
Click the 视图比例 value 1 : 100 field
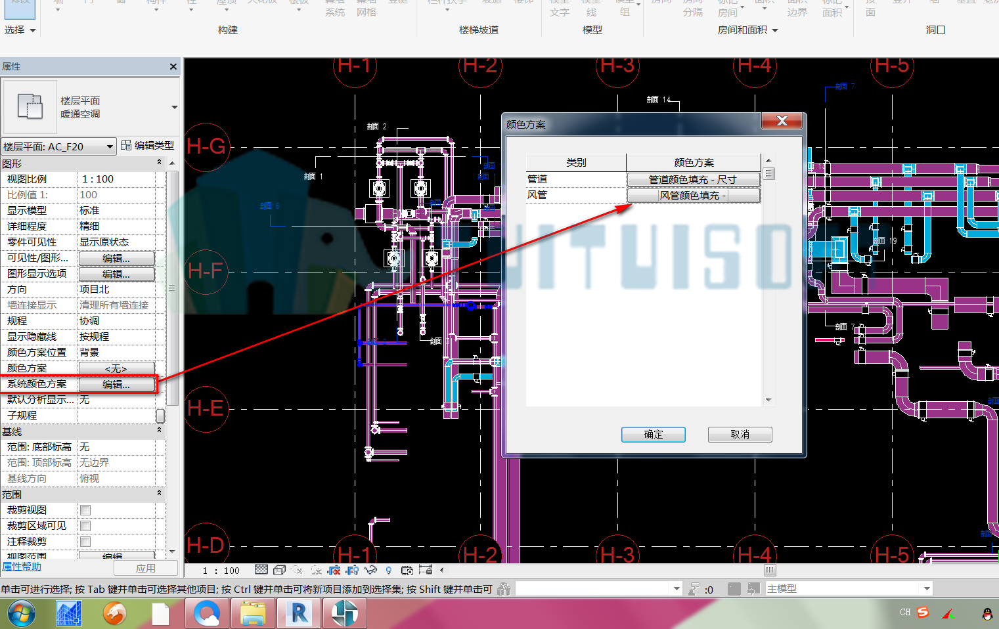click(x=116, y=179)
